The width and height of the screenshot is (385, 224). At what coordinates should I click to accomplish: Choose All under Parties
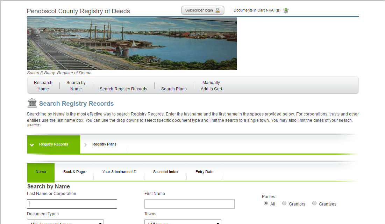[x=265, y=203]
